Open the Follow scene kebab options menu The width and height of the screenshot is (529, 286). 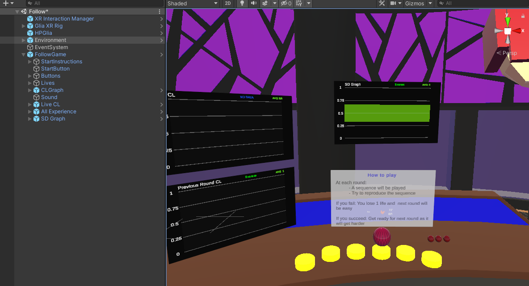(160, 12)
